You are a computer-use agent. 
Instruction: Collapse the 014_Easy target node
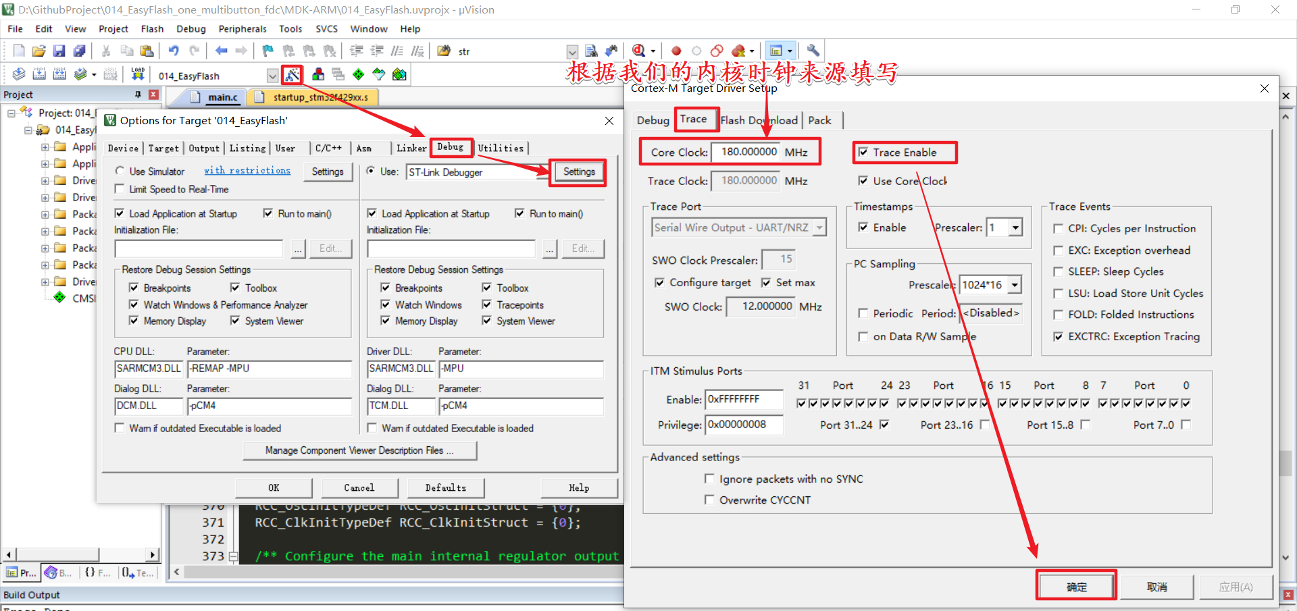(28, 130)
